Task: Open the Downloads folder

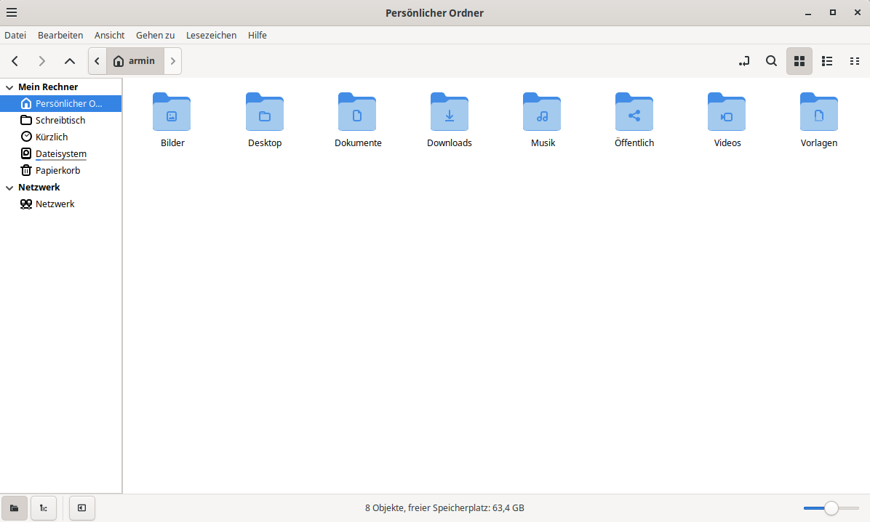Action: 449,113
